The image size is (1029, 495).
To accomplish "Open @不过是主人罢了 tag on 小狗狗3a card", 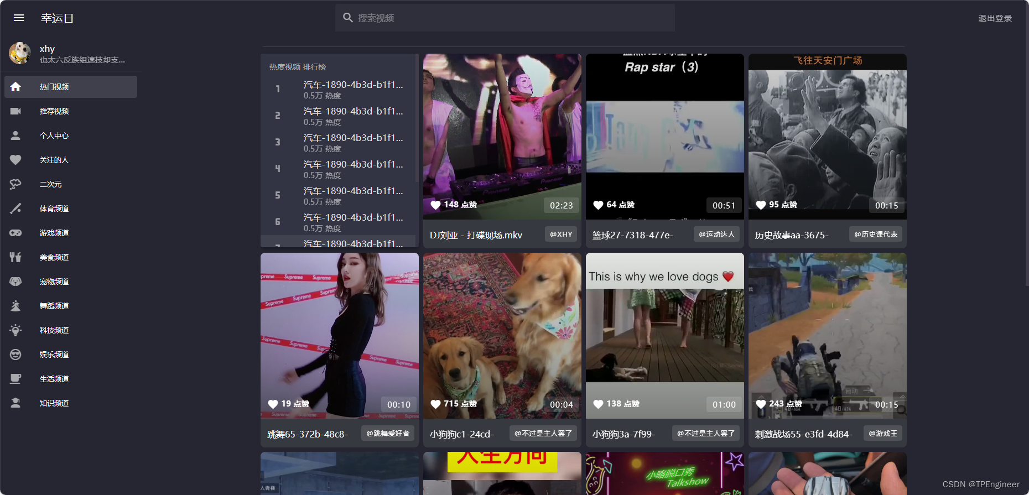I will click(x=706, y=433).
